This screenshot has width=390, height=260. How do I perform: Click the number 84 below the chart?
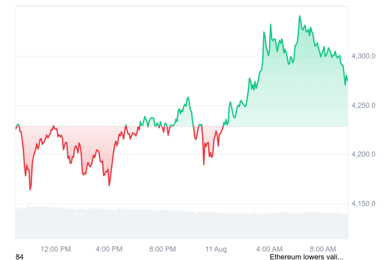click(x=19, y=257)
